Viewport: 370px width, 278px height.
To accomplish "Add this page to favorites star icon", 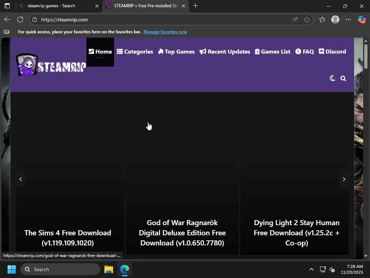I will 307,20.
